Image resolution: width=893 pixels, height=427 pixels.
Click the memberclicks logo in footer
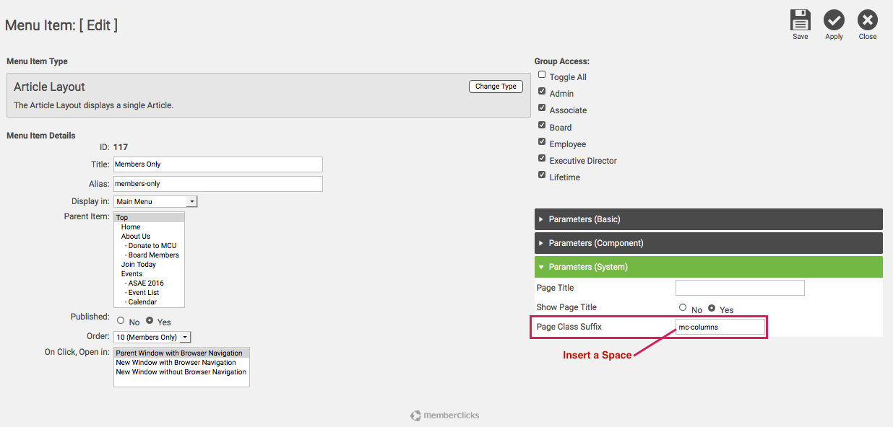click(445, 415)
